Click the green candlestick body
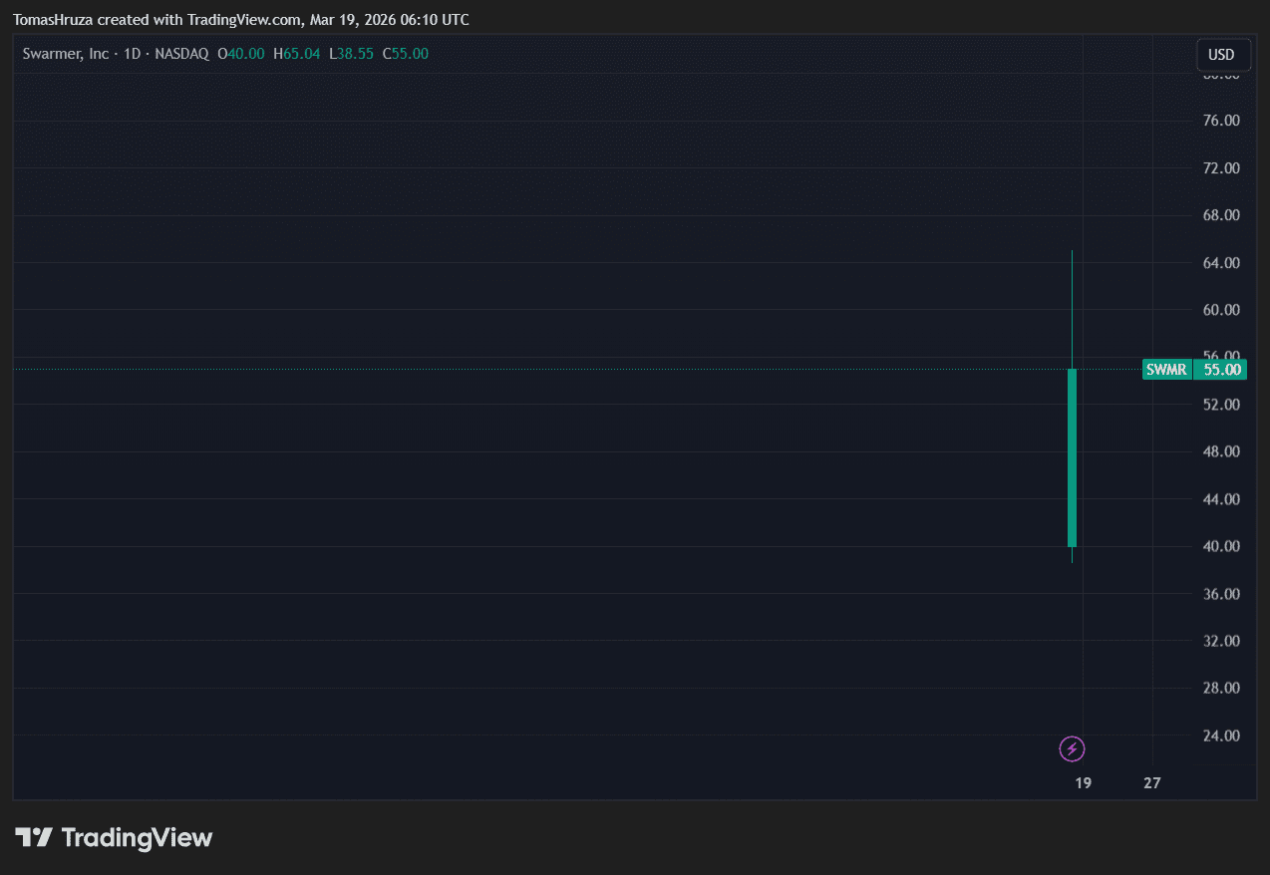Screen dimensions: 1270x875 coord(1072,458)
